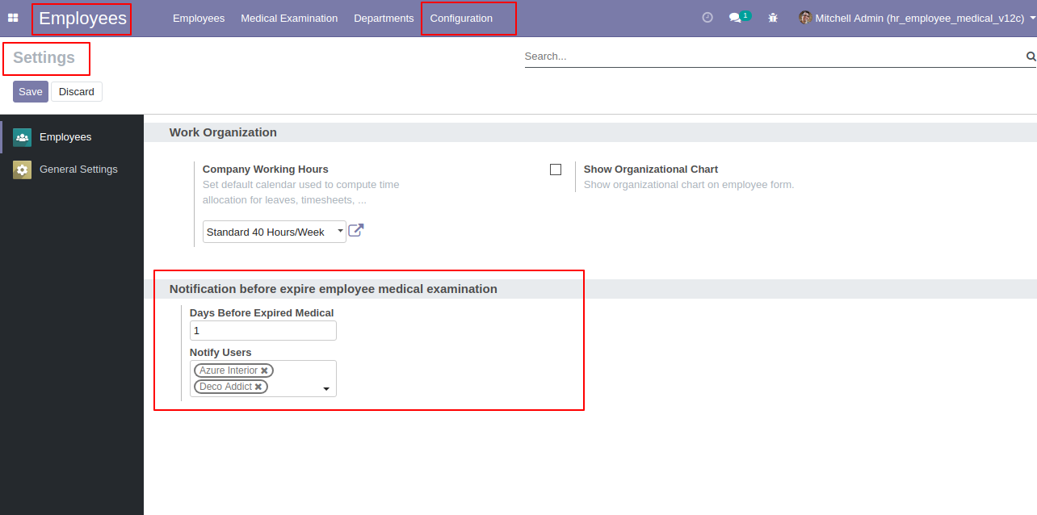
Task: Select General Settings tab in sidebar
Action: (72, 170)
